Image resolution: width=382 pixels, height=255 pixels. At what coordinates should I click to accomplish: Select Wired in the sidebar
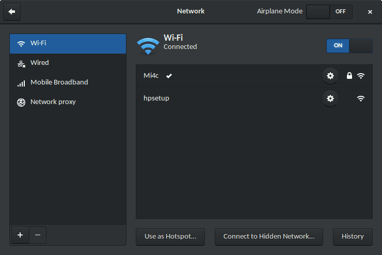point(68,63)
